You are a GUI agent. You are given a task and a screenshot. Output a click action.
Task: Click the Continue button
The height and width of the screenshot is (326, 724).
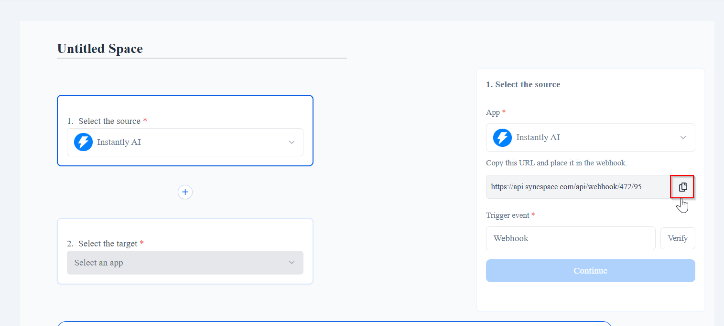(x=590, y=271)
